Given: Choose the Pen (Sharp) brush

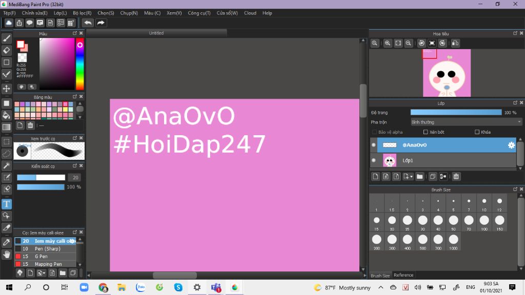Looking at the screenshot, I should pyautogui.click(x=45, y=248).
